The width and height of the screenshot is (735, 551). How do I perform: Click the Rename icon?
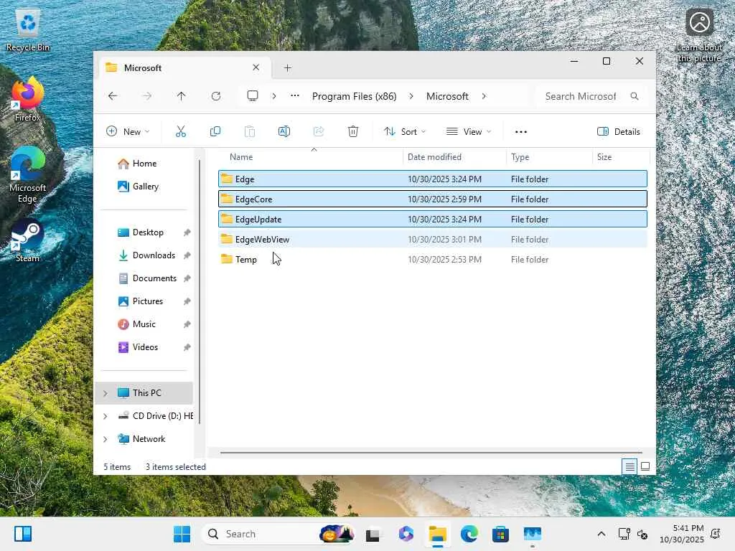click(x=284, y=132)
